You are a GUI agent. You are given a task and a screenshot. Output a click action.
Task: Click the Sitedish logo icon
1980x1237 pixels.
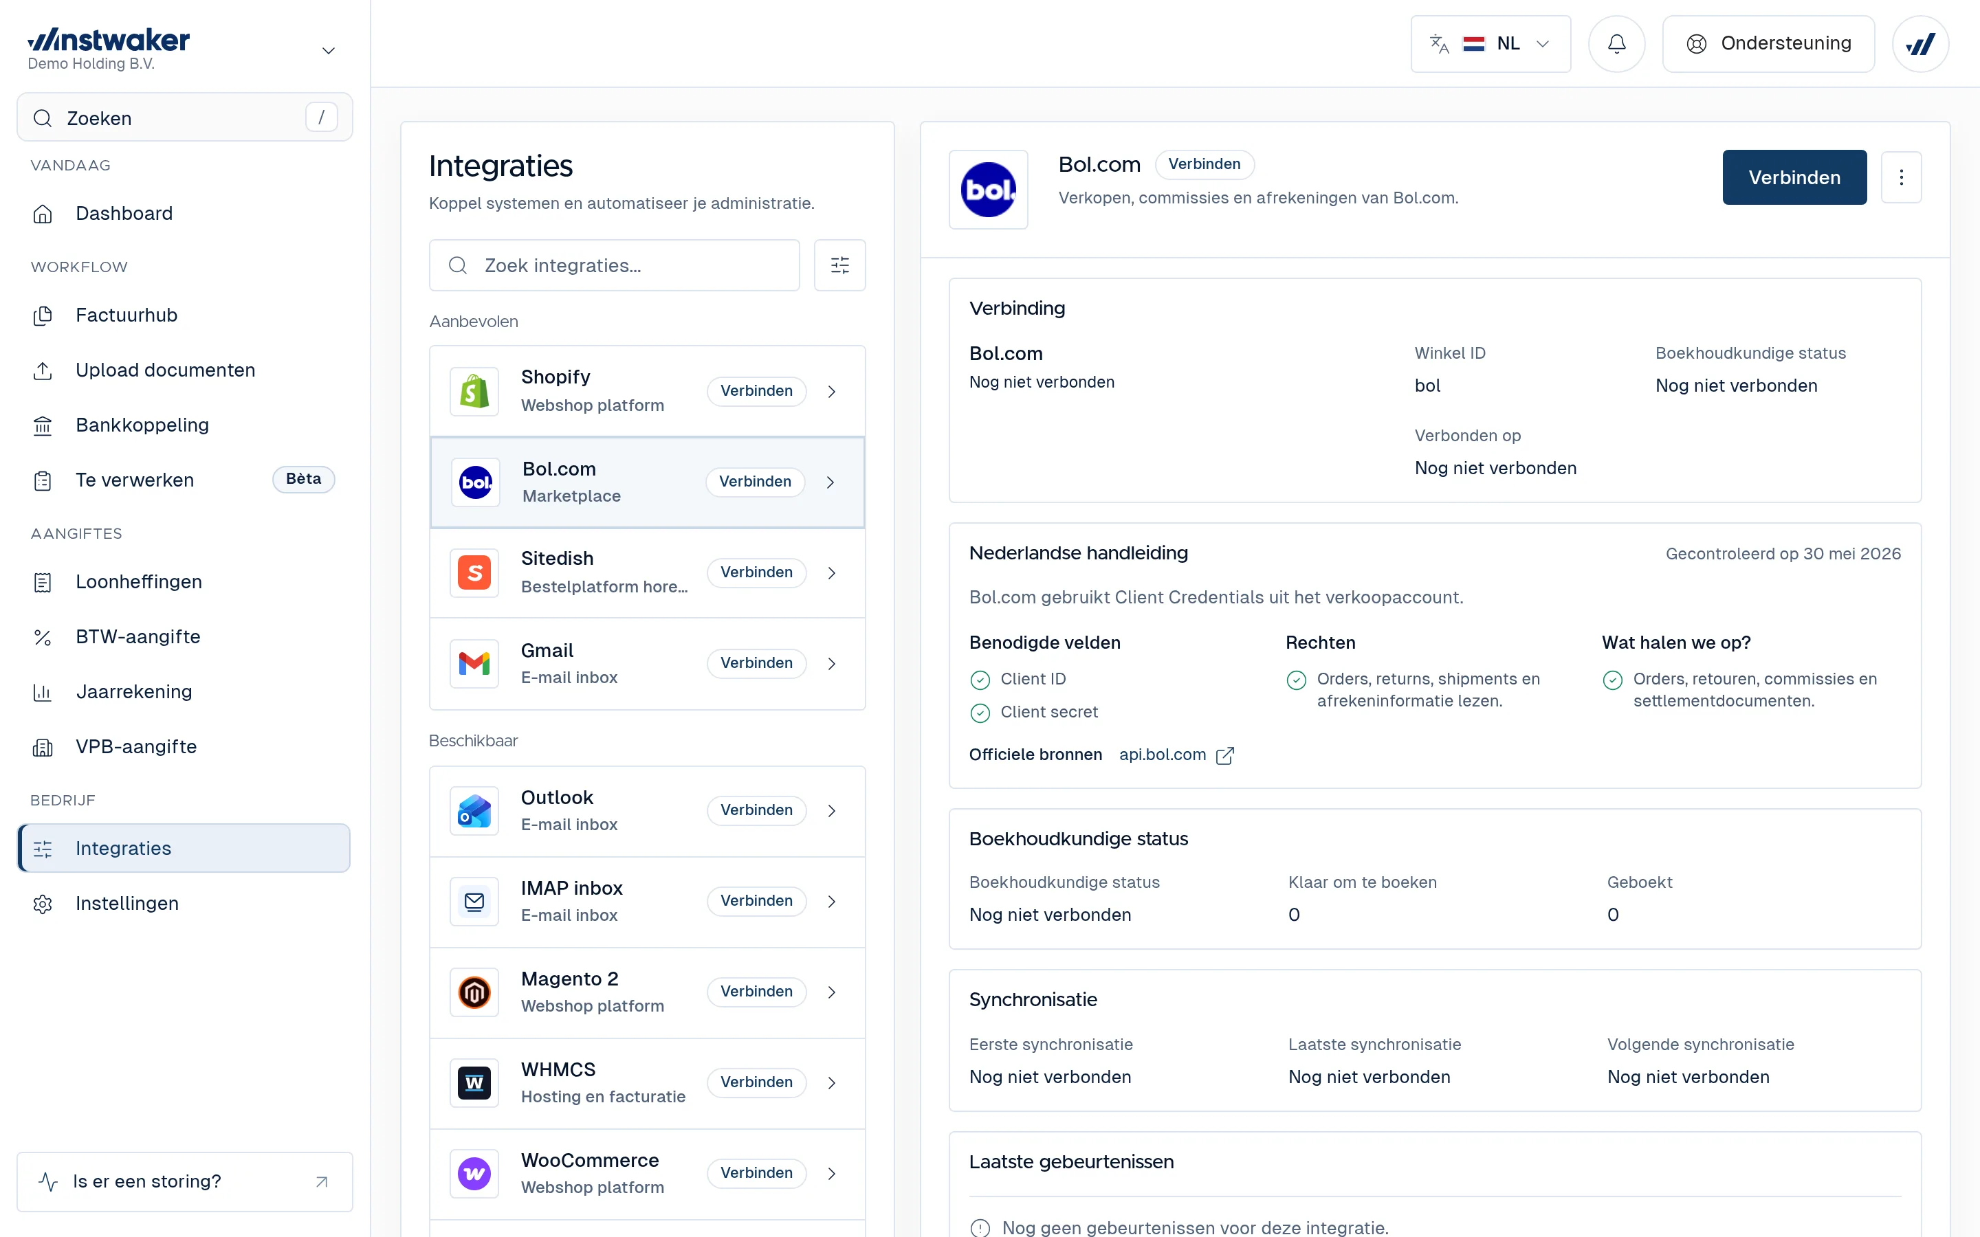click(474, 572)
